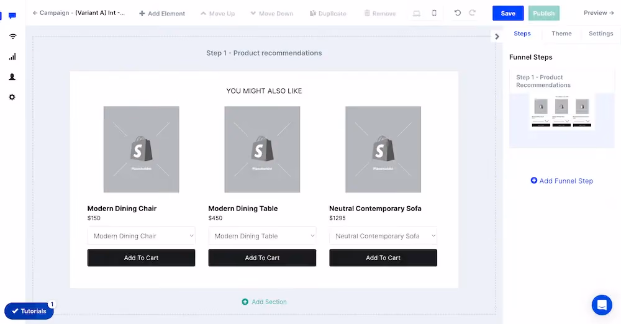This screenshot has width=621, height=324.
Task: Select the Modern Dining Table placeholder image
Action: pos(262,150)
